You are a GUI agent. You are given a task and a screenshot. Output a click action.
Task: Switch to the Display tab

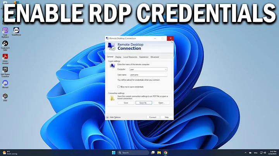click(118, 57)
